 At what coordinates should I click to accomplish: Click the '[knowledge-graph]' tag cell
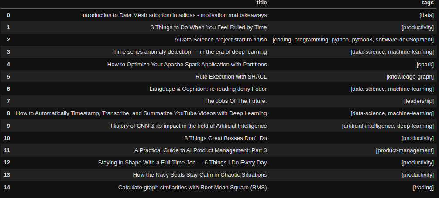click(x=410, y=77)
